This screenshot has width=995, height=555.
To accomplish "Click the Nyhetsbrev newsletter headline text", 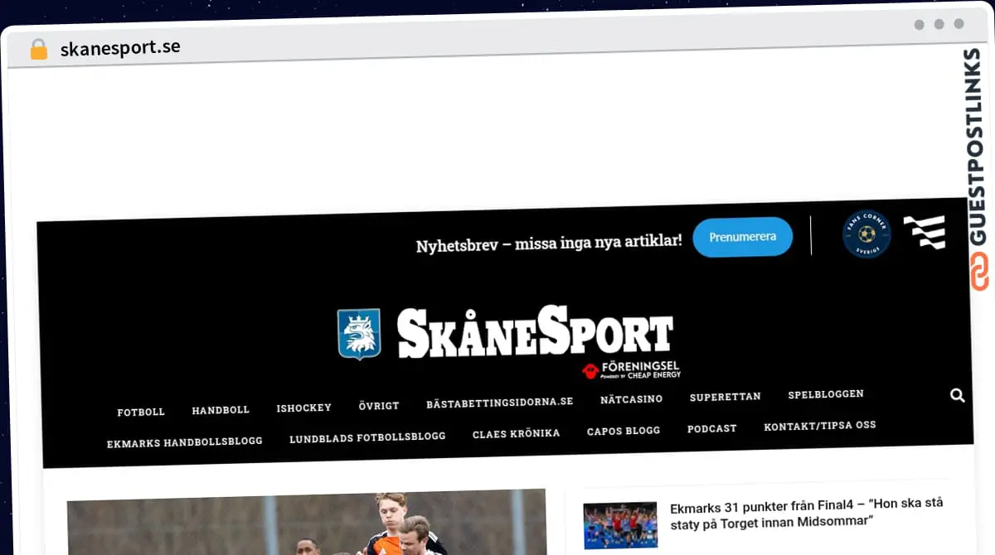I will tap(549, 244).
